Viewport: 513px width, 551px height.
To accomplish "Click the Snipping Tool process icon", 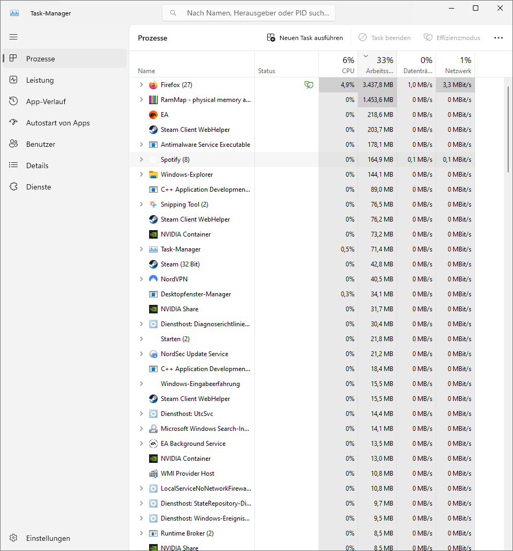I will click(x=153, y=204).
